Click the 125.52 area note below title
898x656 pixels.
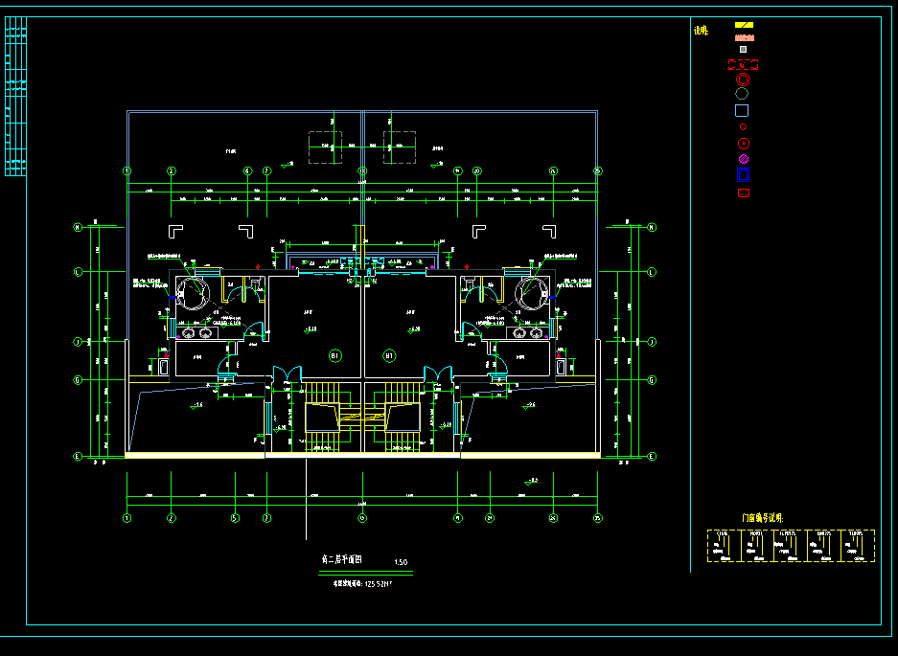(364, 584)
